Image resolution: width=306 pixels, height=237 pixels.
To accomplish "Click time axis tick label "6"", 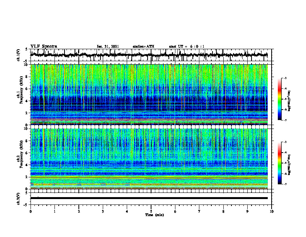I will point(175,211).
